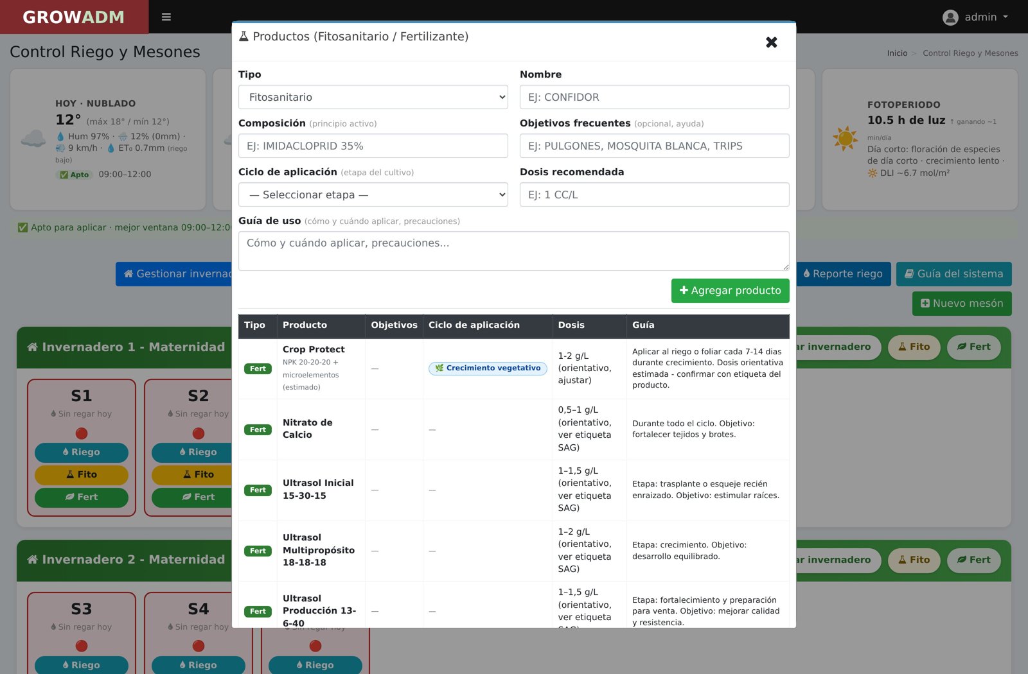This screenshot has width=1028, height=674.
Task: Click the Crecimiento vegetativo badge
Action: pos(488,368)
